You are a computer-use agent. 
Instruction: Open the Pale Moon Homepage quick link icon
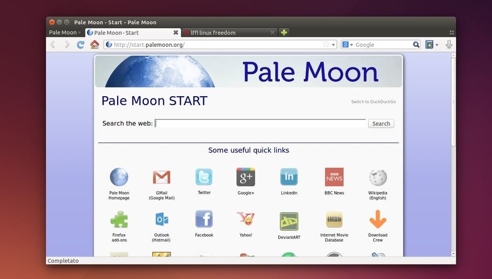(x=119, y=177)
